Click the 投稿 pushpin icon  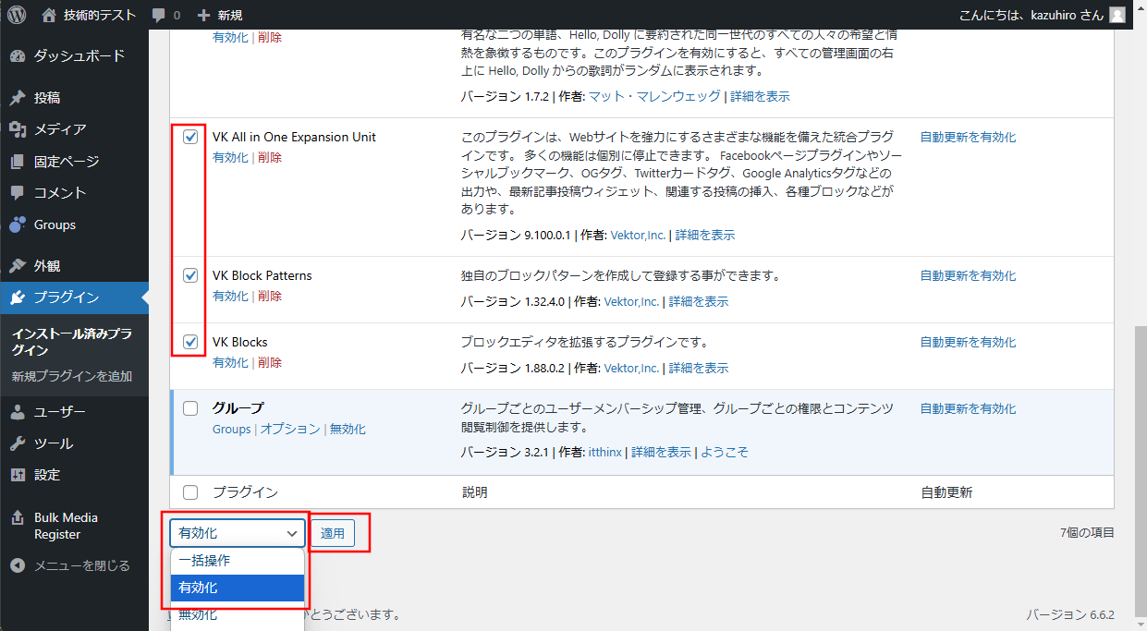click(18, 98)
